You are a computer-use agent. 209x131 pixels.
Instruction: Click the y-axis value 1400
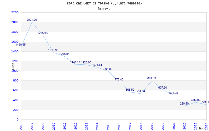[15, 51]
